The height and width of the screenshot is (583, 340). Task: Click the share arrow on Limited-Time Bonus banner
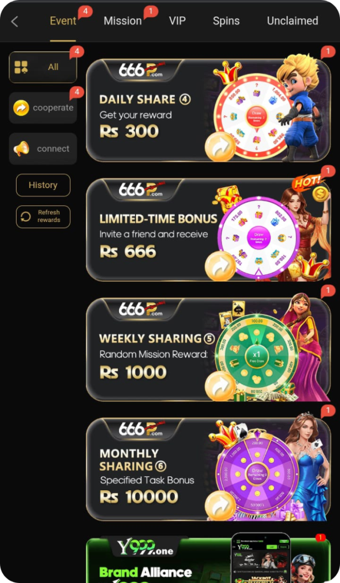pyautogui.click(x=220, y=266)
